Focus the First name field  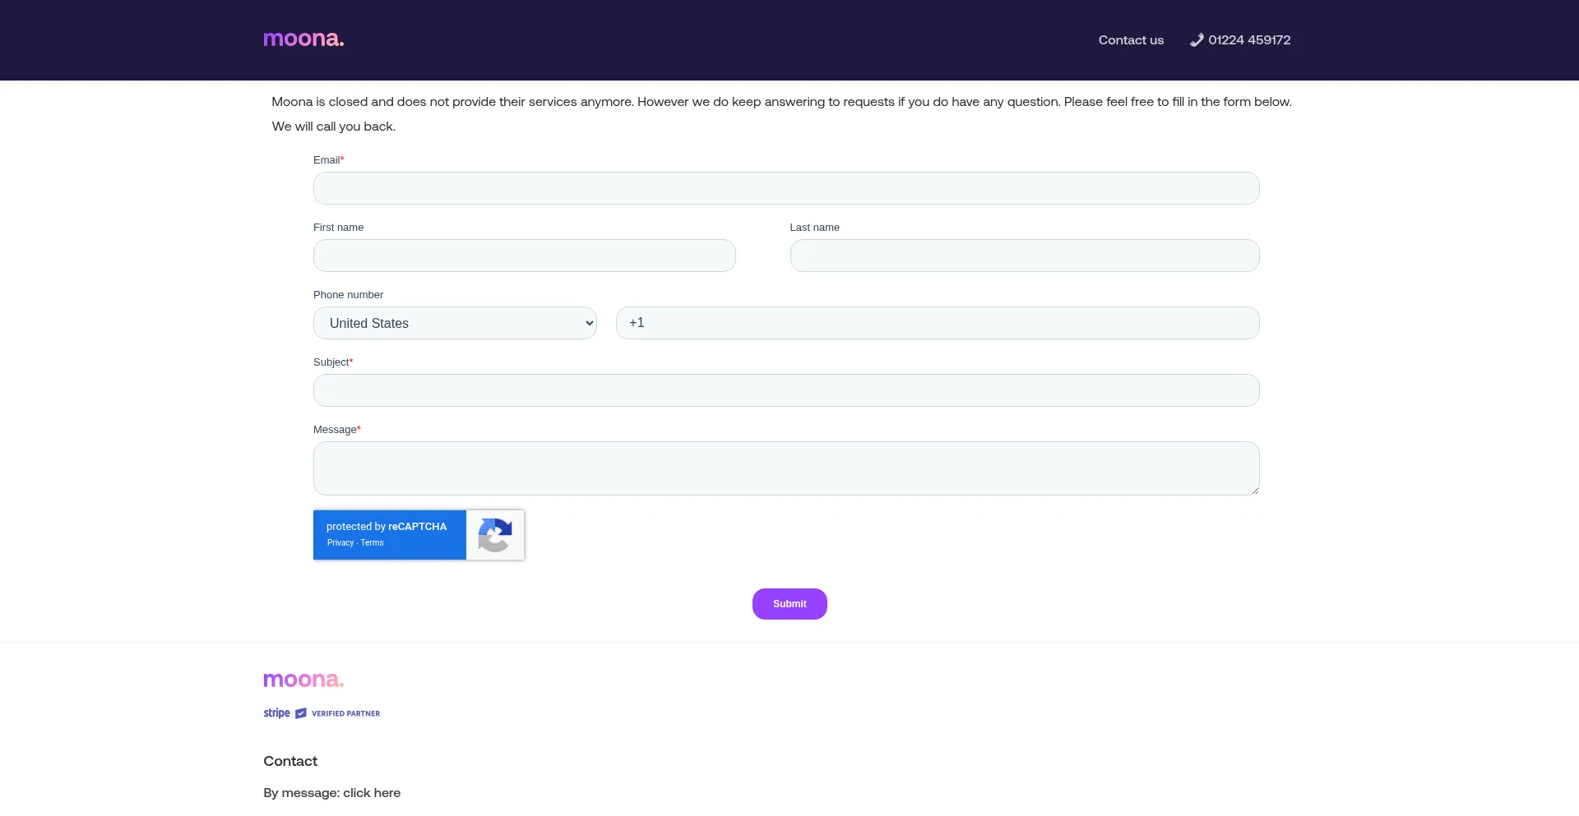525,256
